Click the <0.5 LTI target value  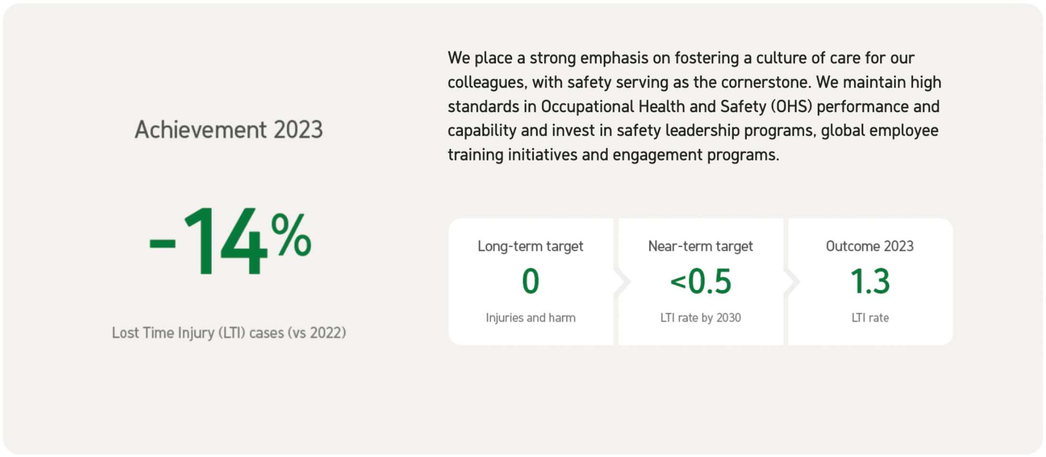click(x=701, y=281)
